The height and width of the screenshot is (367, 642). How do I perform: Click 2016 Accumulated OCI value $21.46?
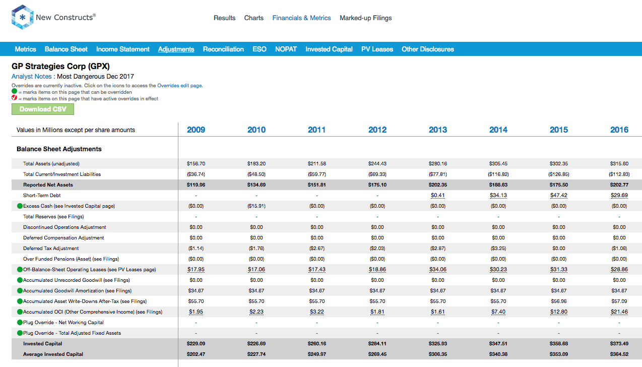[x=619, y=312]
